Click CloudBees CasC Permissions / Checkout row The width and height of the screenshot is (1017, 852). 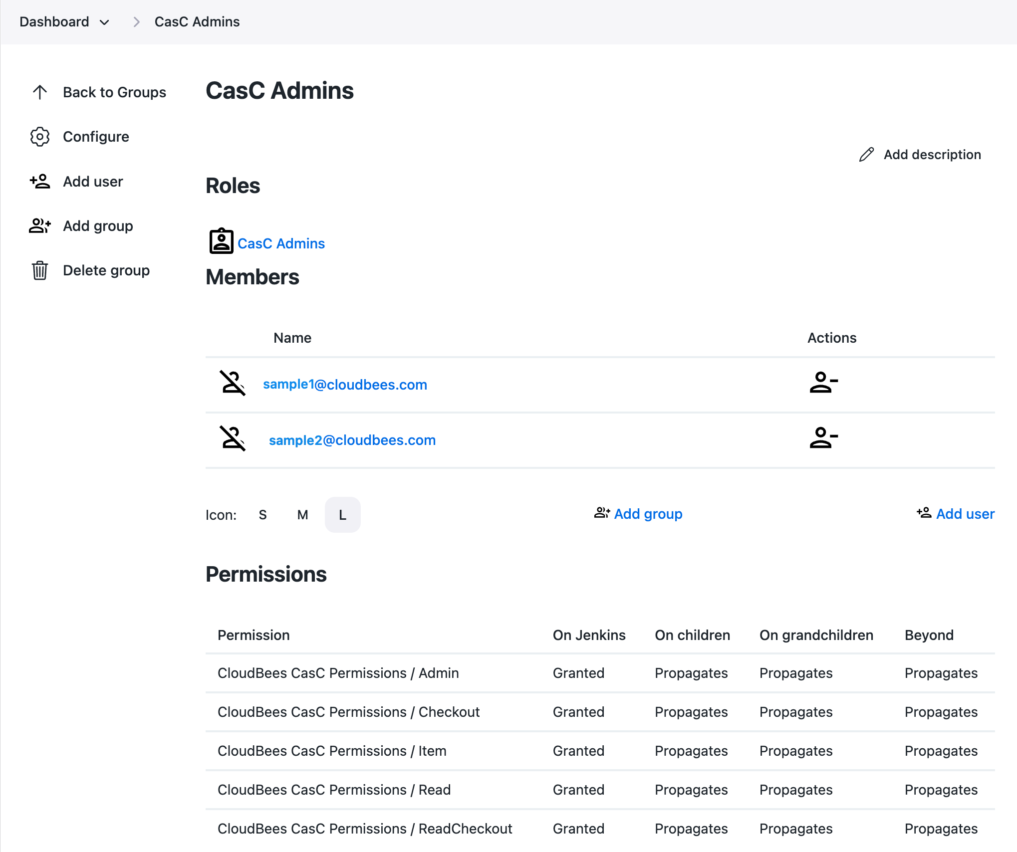click(x=600, y=712)
